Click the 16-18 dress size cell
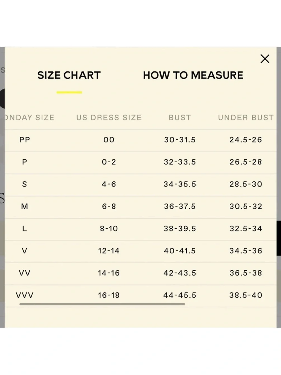Screen dimensions: 281x375 [x=109, y=295]
